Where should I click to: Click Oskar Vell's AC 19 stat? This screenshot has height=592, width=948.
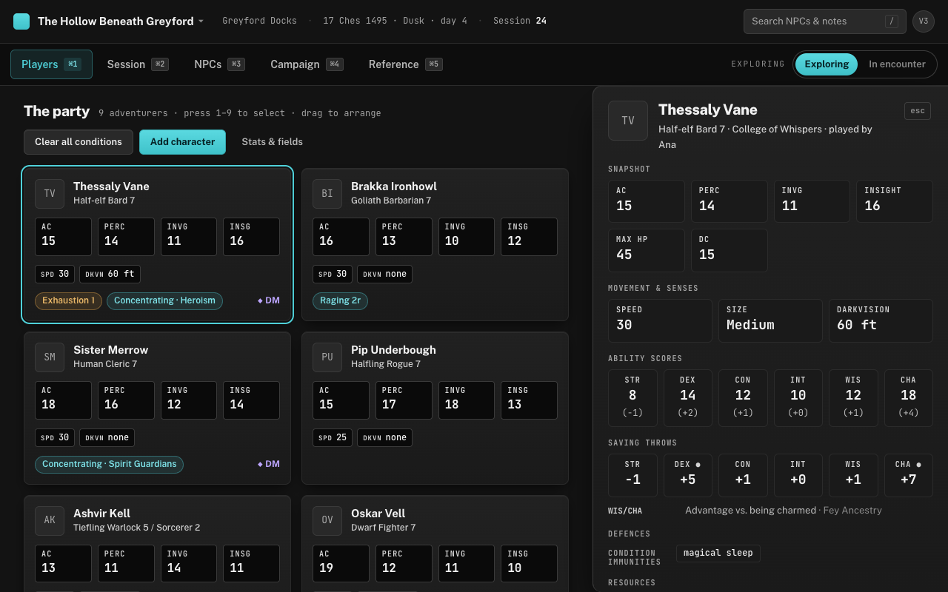(x=341, y=564)
